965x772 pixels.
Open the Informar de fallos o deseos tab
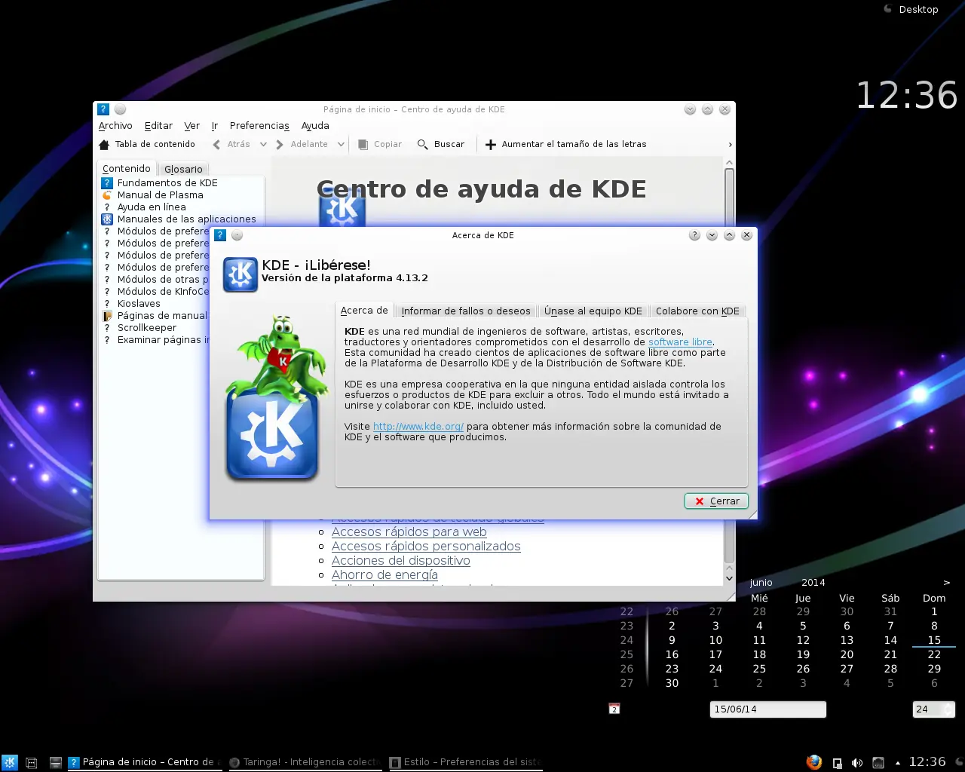click(x=466, y=311)
